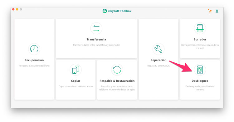
Task: Click 'Desbloquea la pantalla de tu teléfono'
Action: 200,88
